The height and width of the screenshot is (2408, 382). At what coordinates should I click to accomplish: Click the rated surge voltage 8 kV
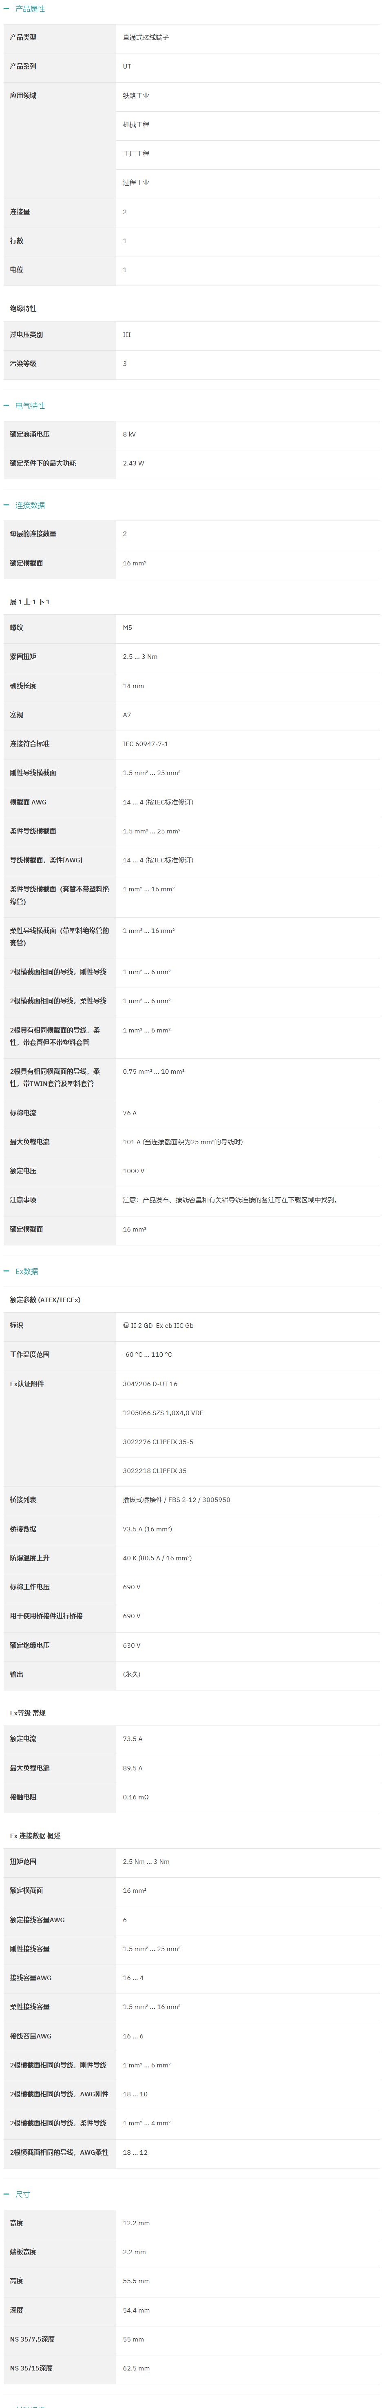(129, 435)
